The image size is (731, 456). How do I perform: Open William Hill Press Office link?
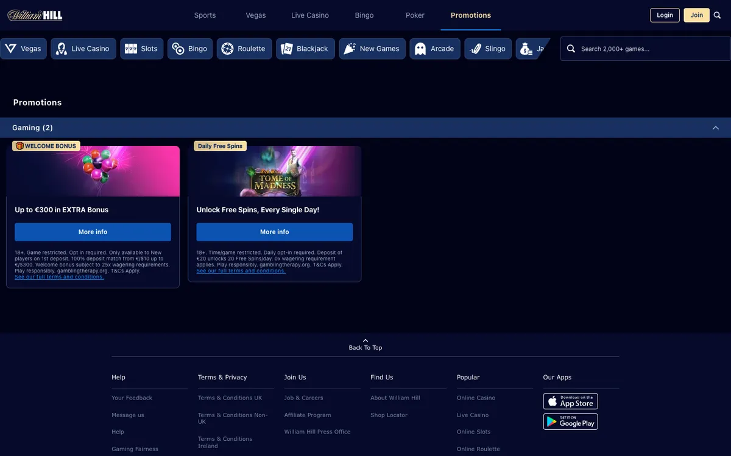317,432
